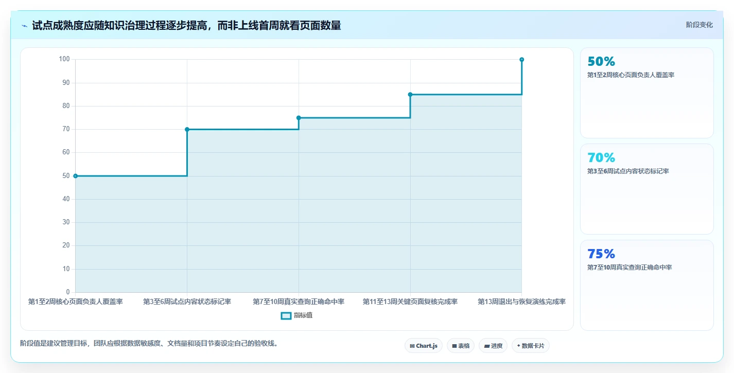The height and width of the screenshot is (373, 734).
Task: Click the 70% value in second card
Action: 601,157
